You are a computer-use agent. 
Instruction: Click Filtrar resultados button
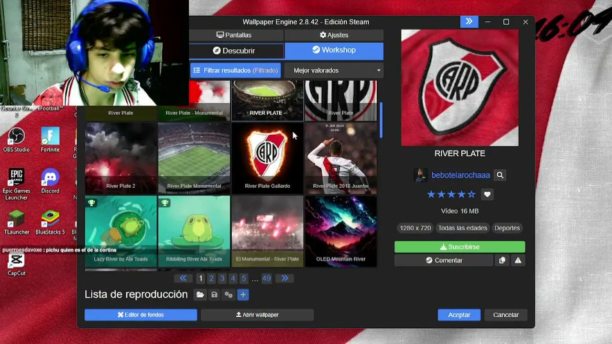(236, 70)
